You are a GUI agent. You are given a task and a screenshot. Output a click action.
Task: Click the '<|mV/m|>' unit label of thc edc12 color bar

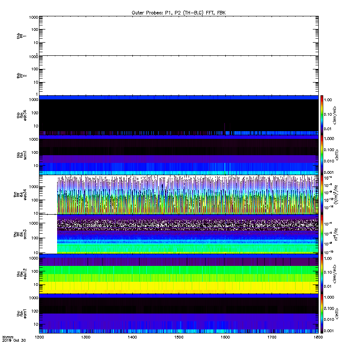335,274
